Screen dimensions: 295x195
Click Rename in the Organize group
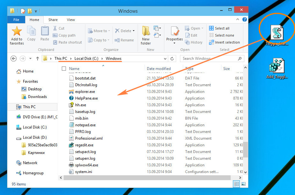[124, 40]
